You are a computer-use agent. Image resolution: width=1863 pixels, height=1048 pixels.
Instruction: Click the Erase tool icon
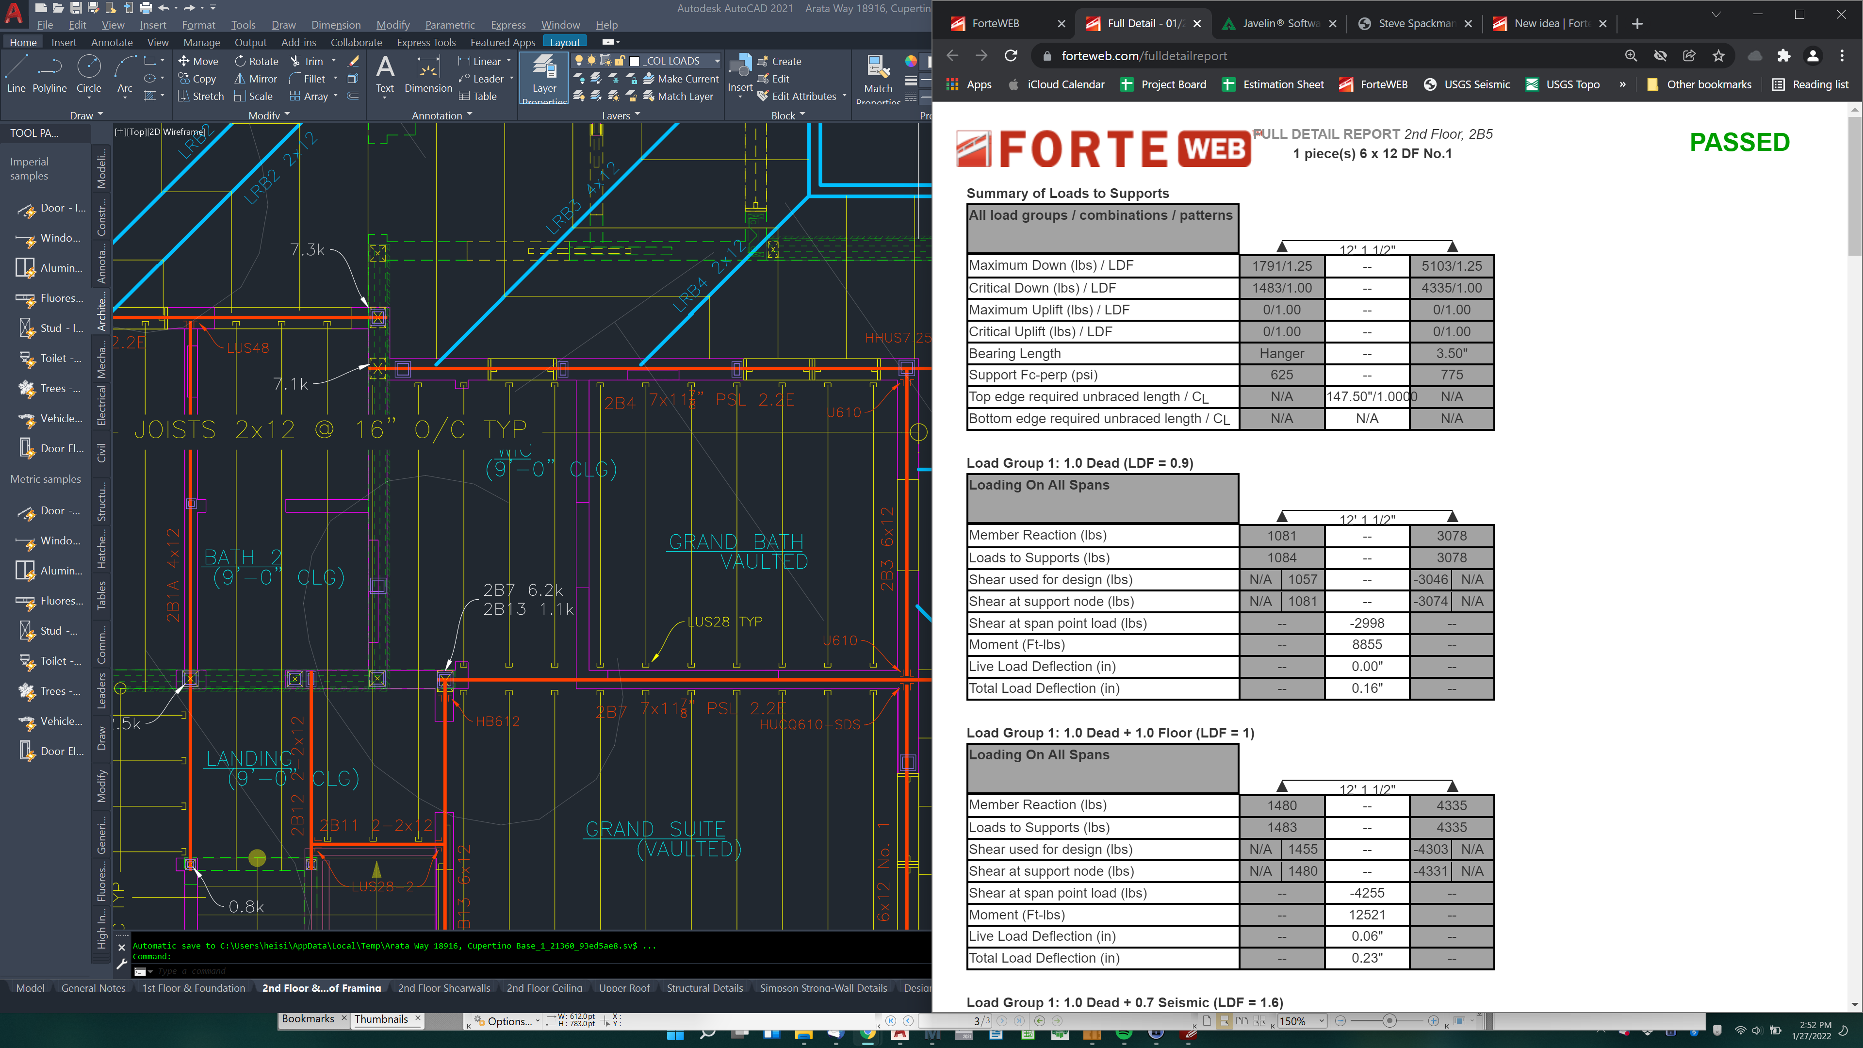coord(353,62)
